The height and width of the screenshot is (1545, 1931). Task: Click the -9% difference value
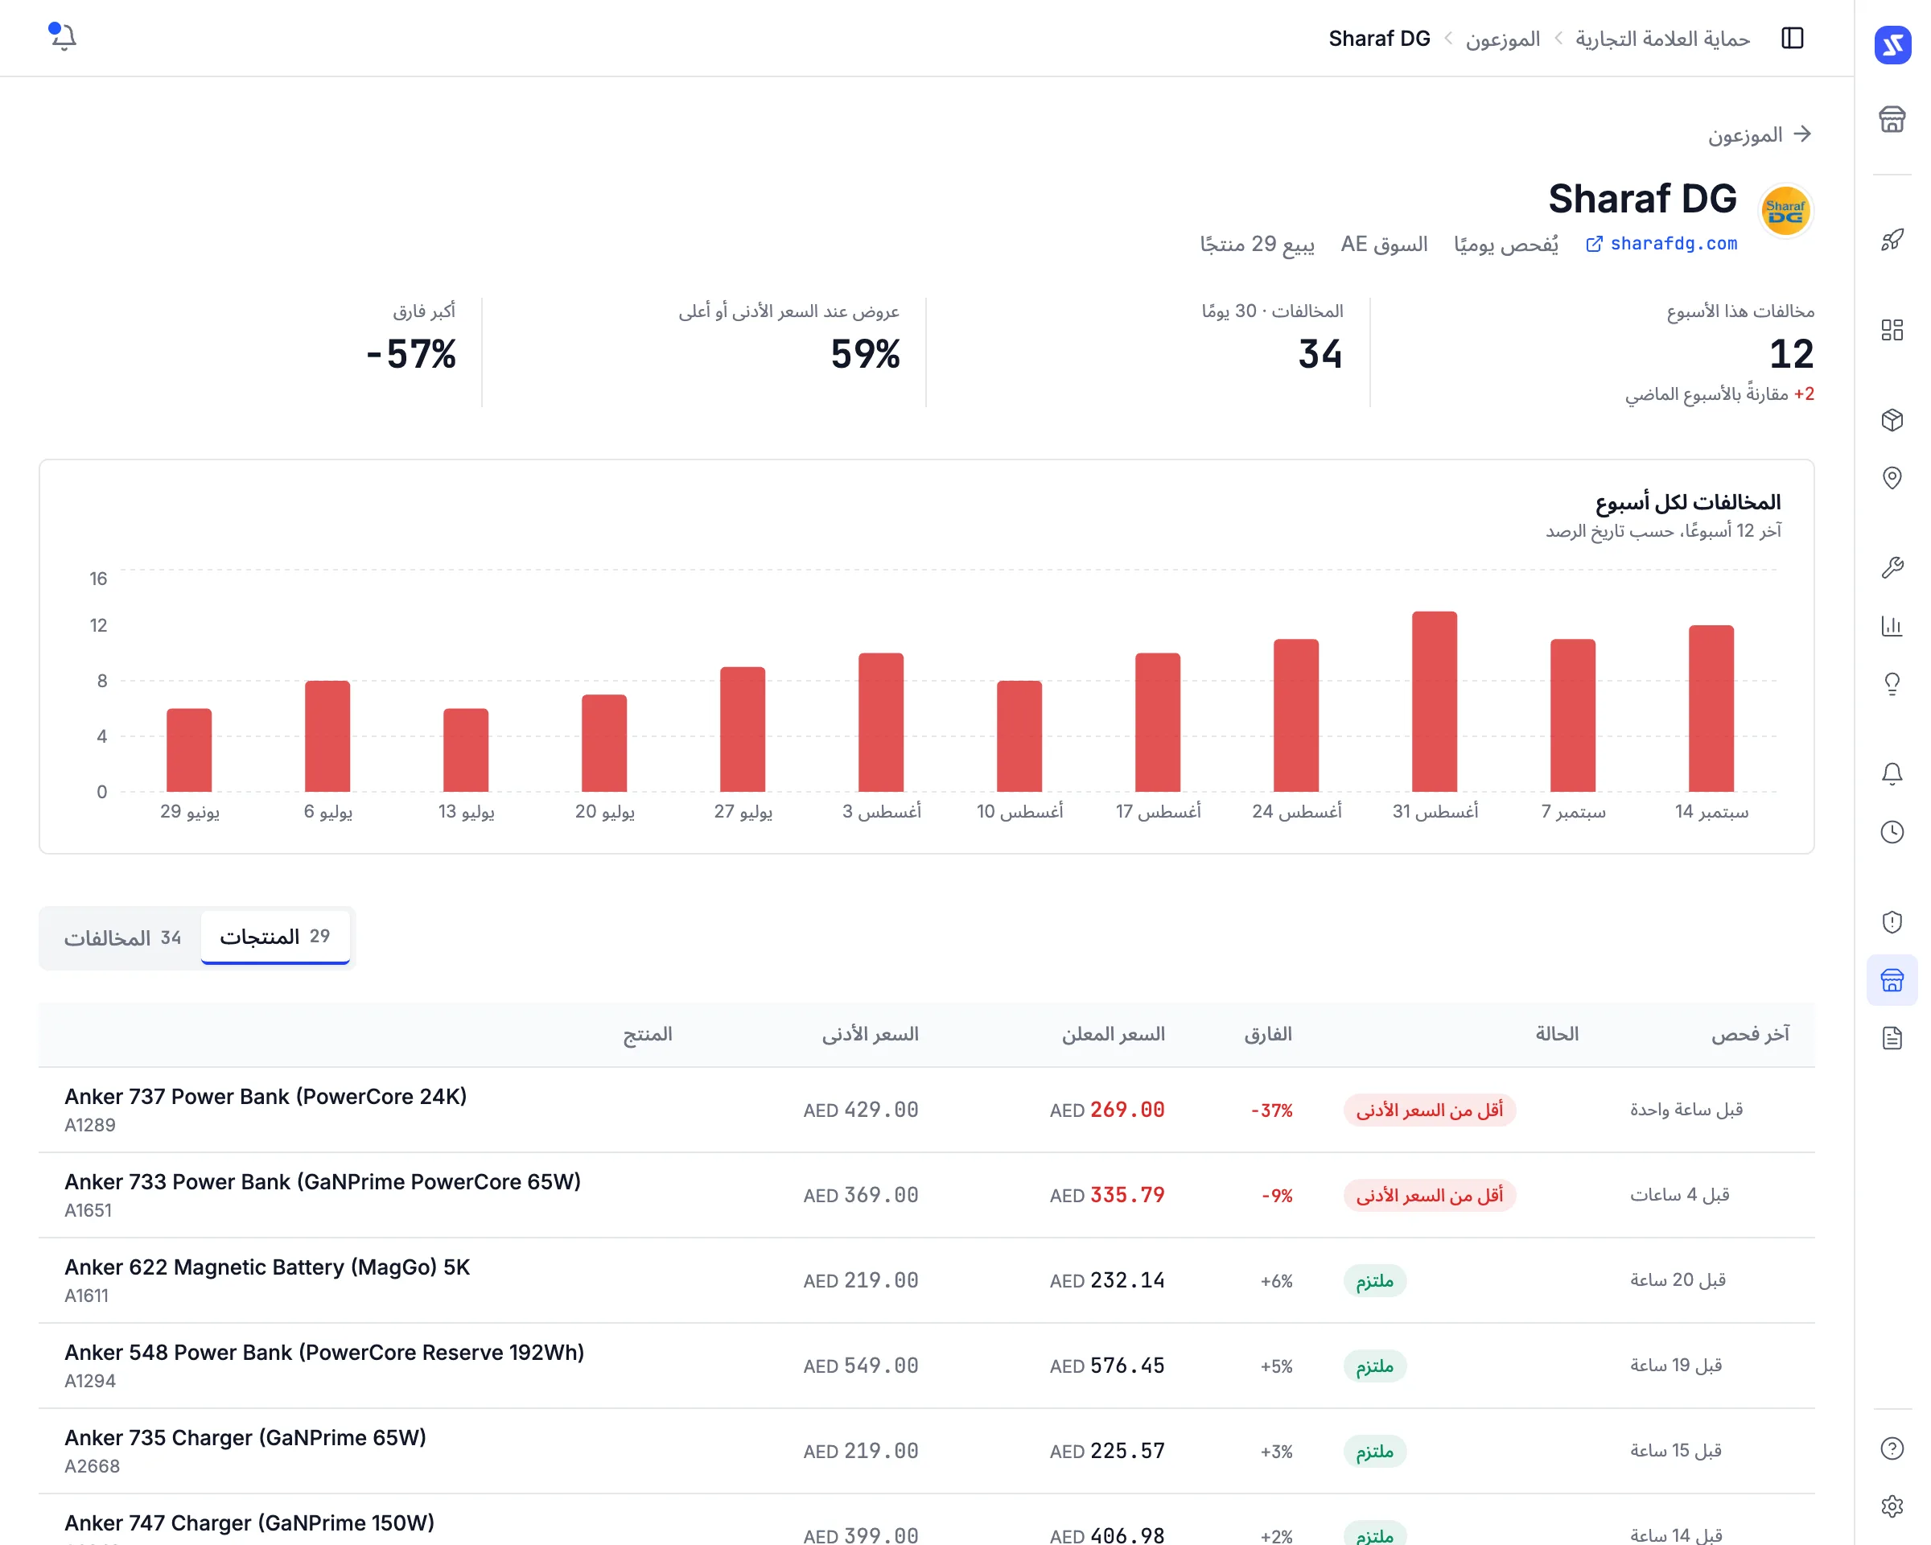[1276, 1196]
